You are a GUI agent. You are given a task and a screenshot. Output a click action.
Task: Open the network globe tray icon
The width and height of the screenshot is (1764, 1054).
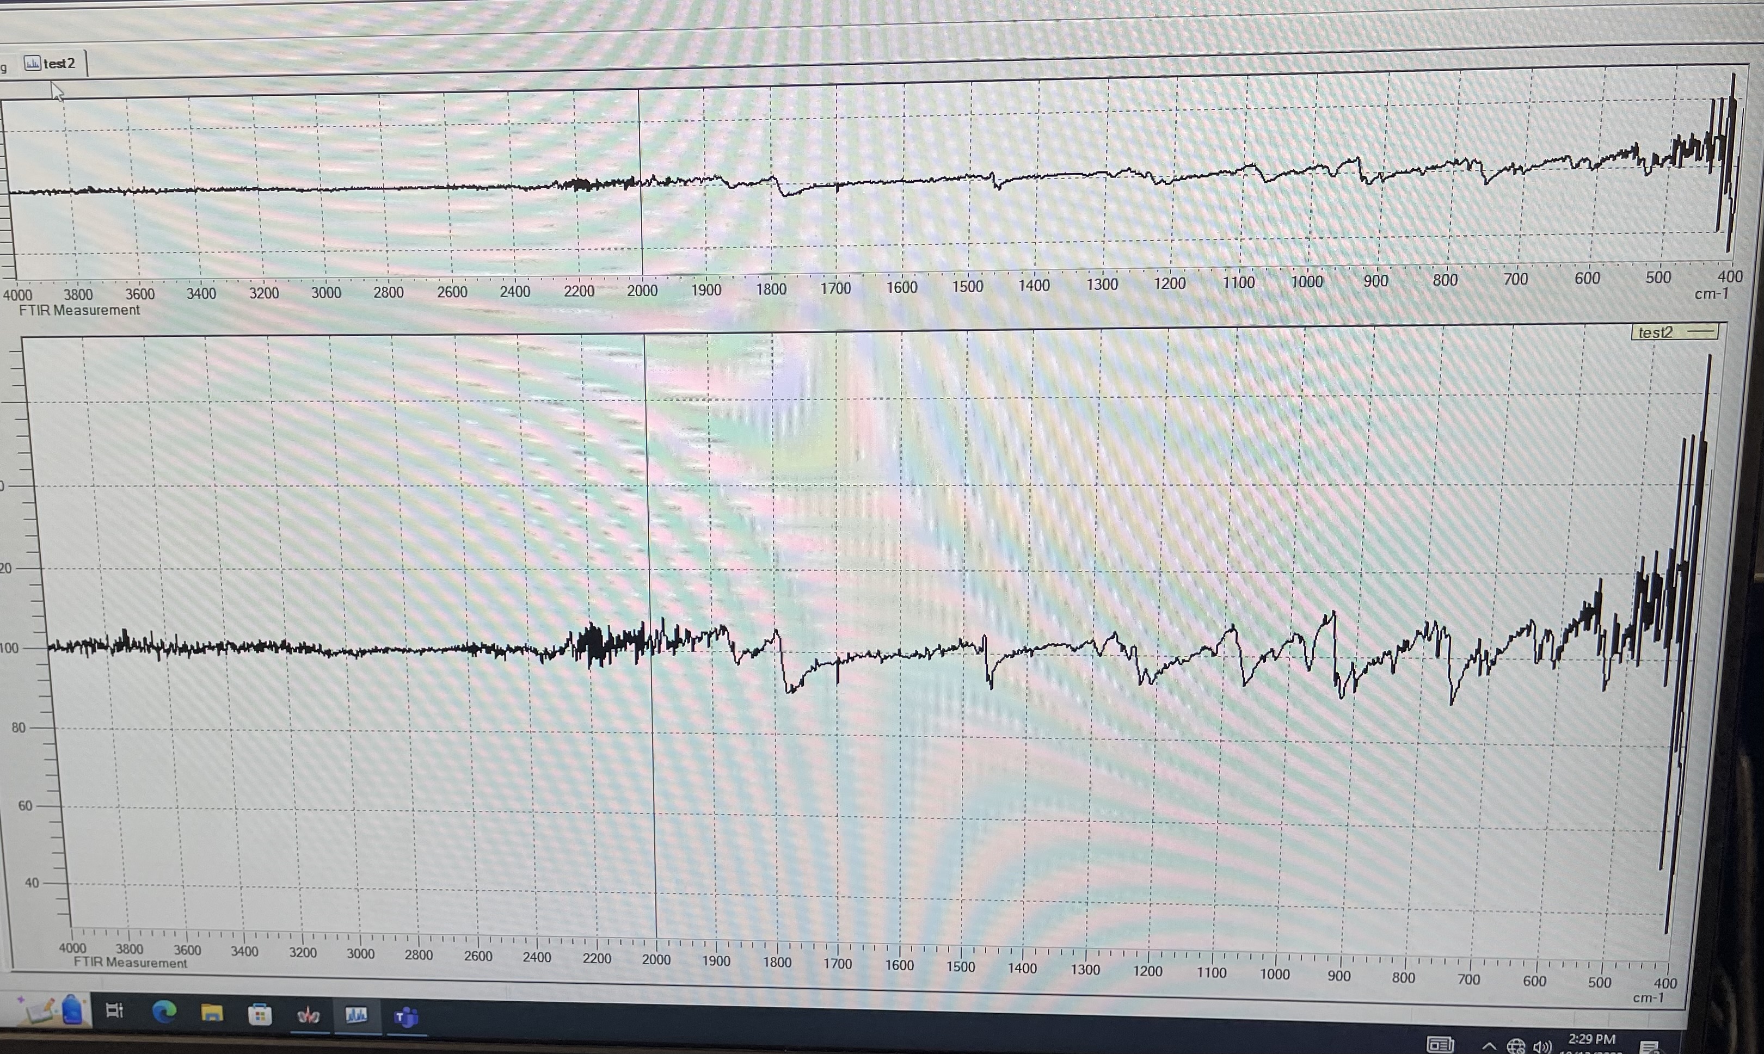tap(1515, 1046)
